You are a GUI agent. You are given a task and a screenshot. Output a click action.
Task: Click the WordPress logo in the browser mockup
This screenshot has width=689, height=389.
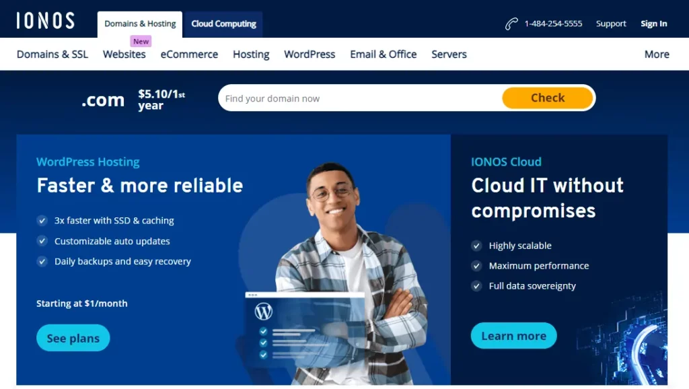click(265, 312)
